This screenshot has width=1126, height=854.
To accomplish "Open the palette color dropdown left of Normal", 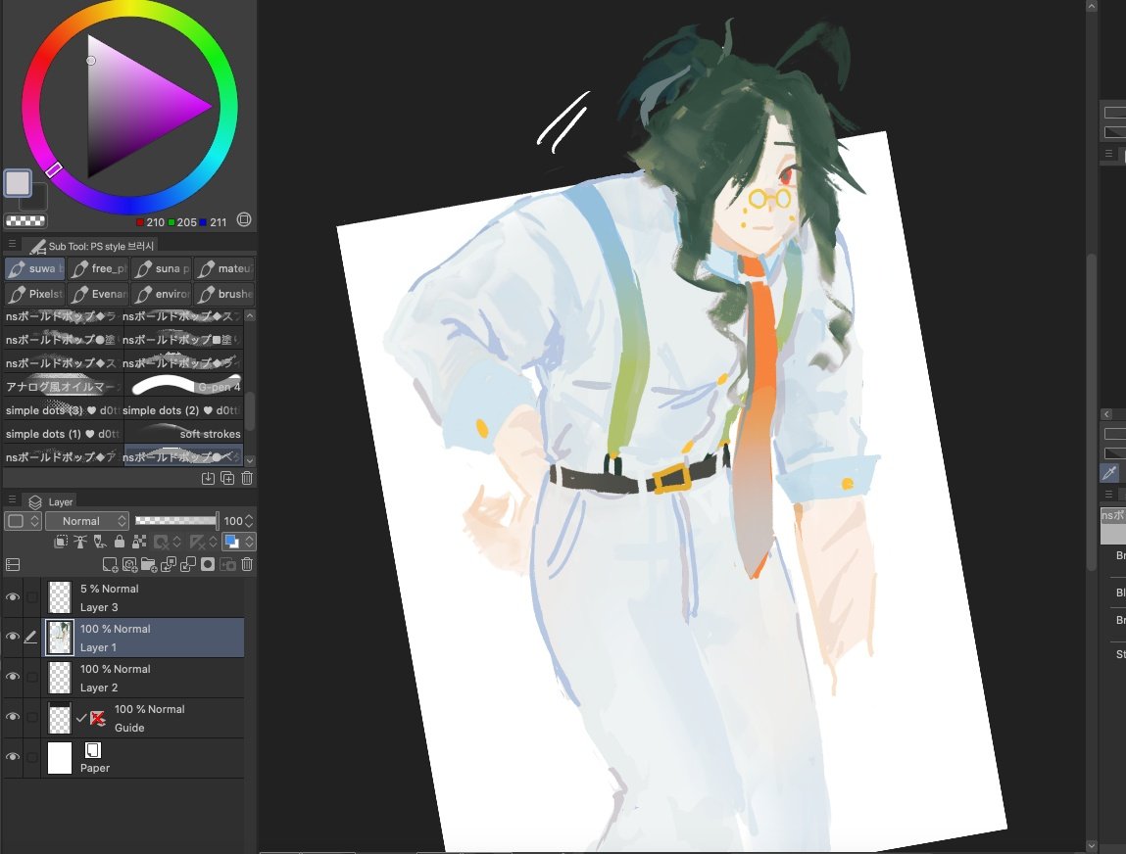I will point(23,521).
